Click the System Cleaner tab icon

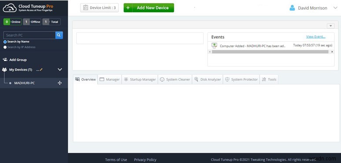(162, 79)
